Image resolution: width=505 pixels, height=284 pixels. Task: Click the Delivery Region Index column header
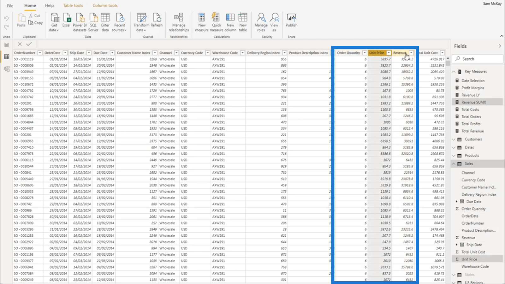(263, 53)
